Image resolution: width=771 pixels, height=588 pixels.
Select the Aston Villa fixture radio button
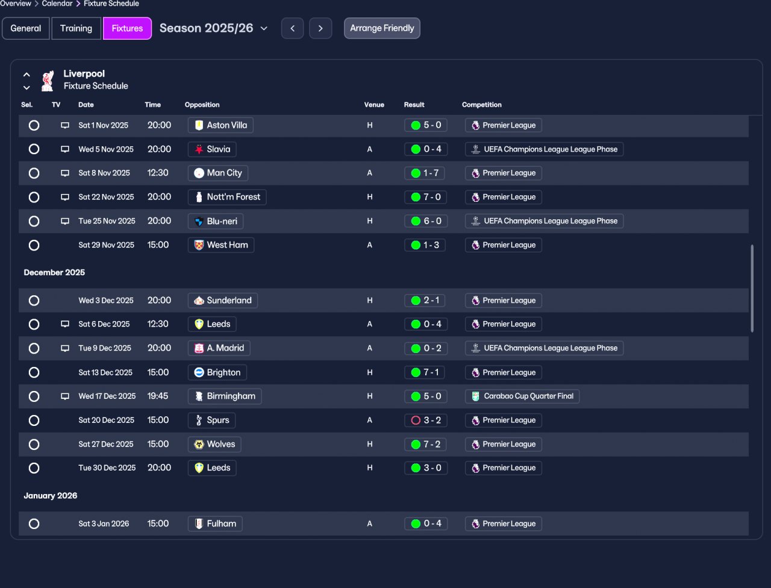[x=34, y=125]
